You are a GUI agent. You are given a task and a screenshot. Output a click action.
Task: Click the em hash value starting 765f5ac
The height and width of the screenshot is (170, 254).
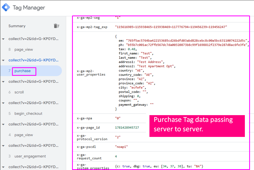click(187, 41)
